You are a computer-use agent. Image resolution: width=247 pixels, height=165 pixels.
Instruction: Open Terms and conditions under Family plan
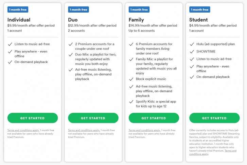click(144, 130)
